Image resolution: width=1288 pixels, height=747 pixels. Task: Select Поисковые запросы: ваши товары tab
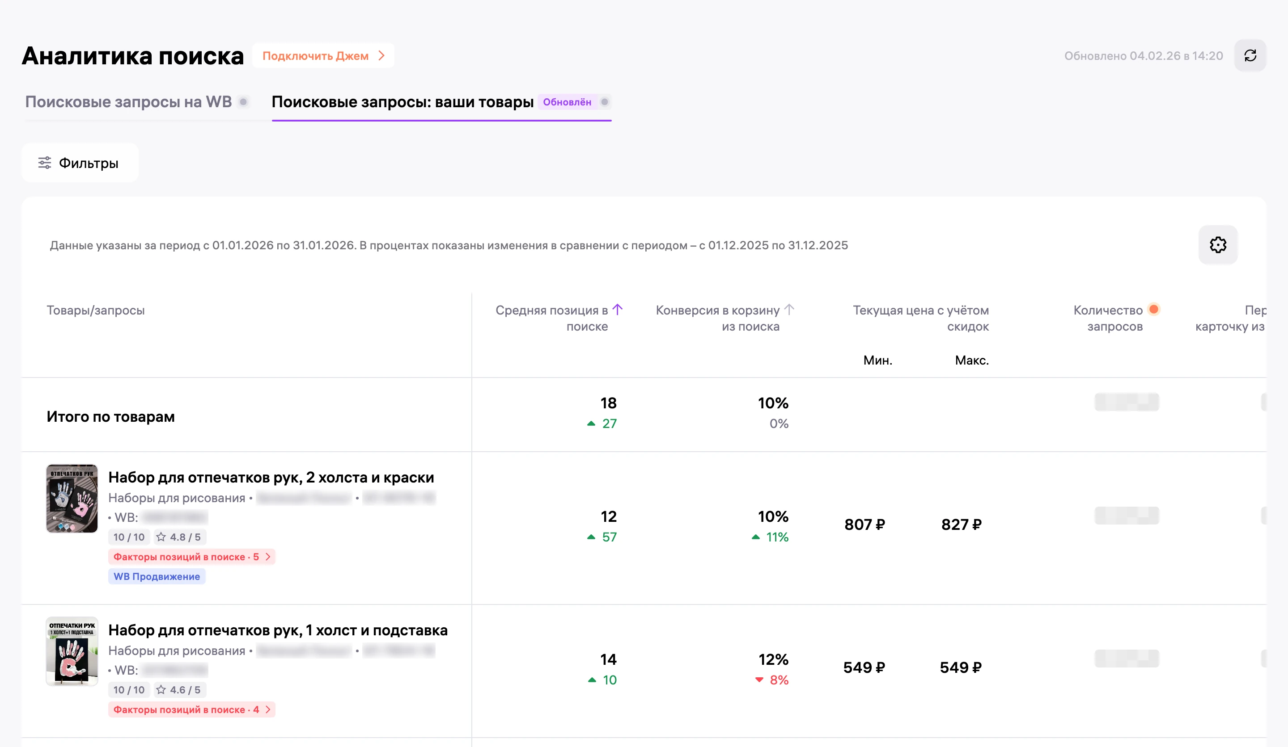402,102
